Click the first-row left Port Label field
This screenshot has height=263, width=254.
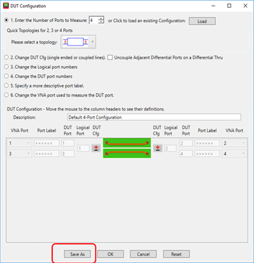[46, 143]
